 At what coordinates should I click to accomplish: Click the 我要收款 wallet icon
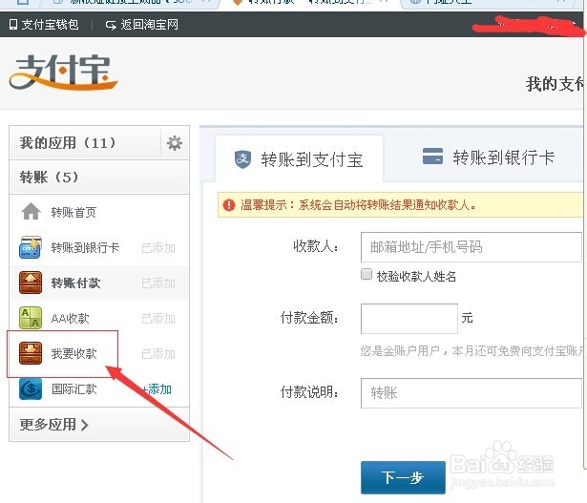(31, 353)
